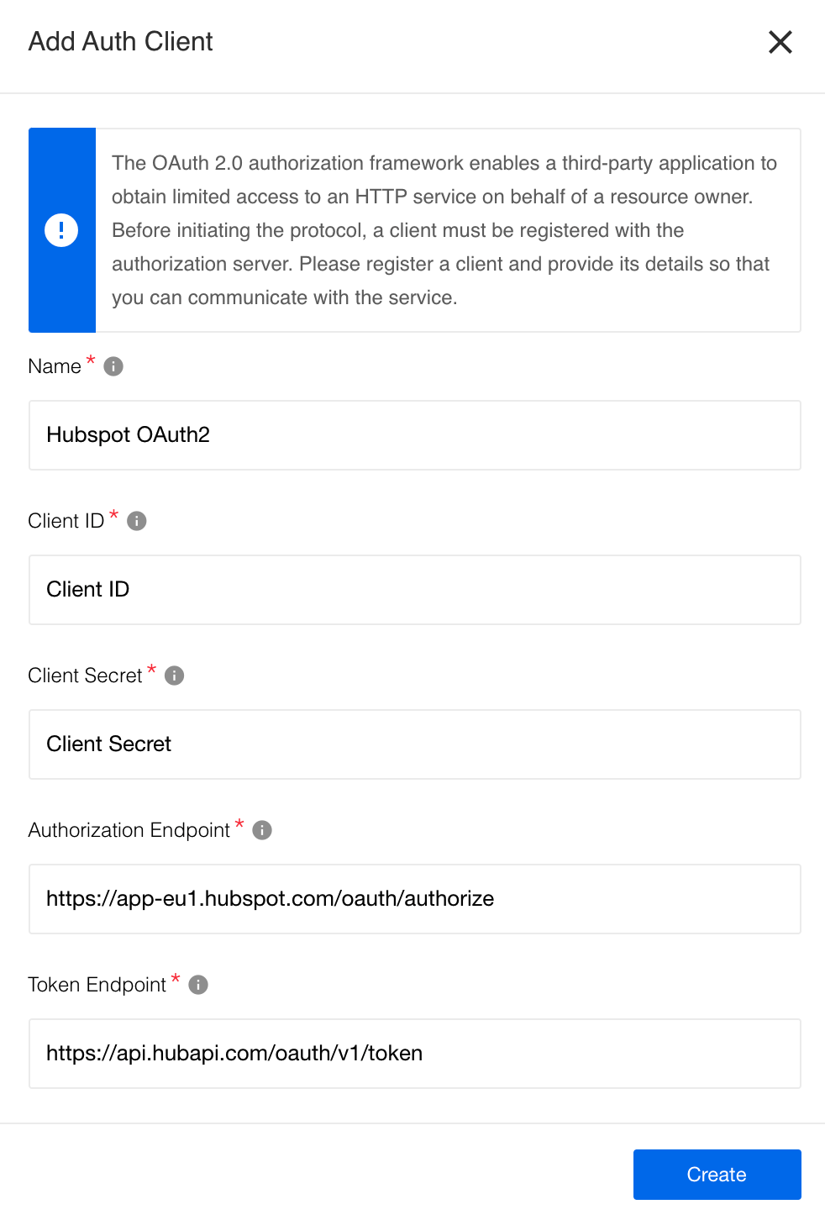Image resolution: width=825 pixels, height=1220 pixels.
Task: Click inside the Client ID input box
Action: (x=415, y=590)
